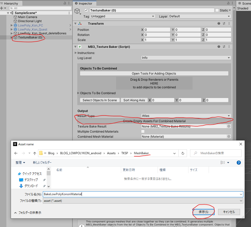Open the file type asset (*.asset) dropdown
Image resolution: width=251 pixels, height=227 pixels.
(143, 201)
